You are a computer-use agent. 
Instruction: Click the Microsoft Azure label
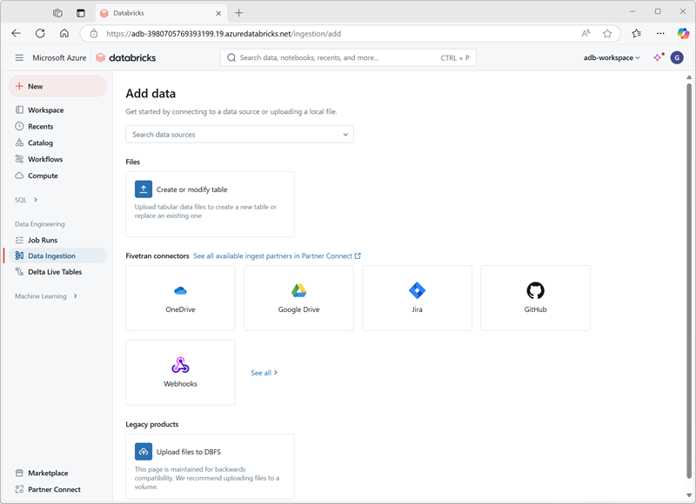(x=59, y=57)
